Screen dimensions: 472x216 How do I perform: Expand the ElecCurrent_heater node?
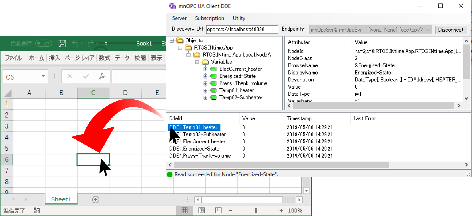click(x=205, y=69)
